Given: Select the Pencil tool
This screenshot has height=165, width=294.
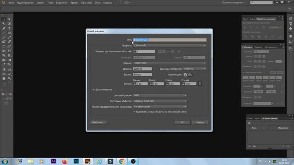Looking at the screenshot, I should (9, 38).
